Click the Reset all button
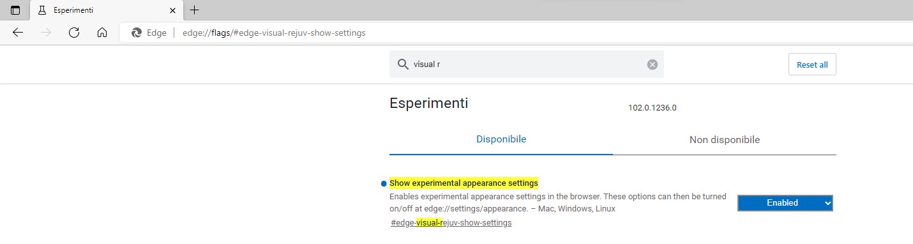Screen dimensions: 913x244 click(x=812, y=65)
